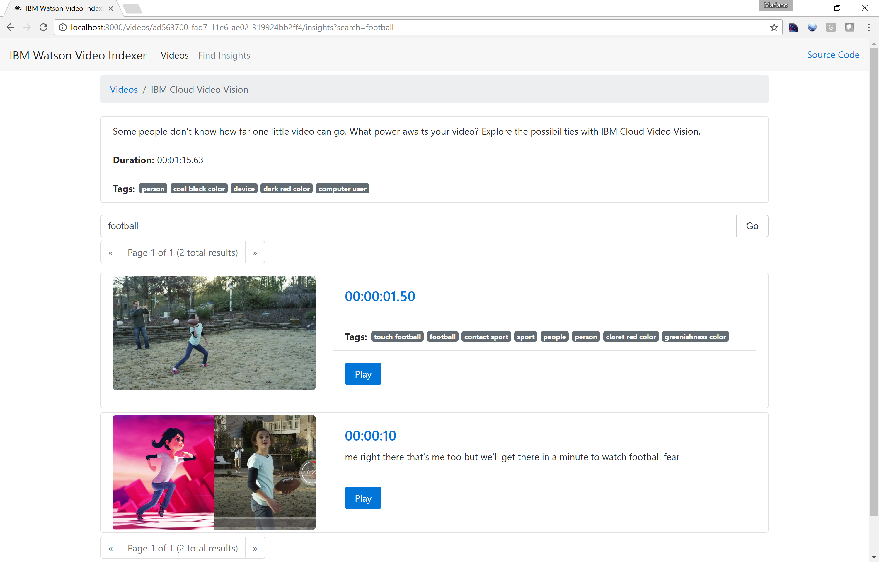Click the site information icon in the address bar
The width and height of the screenshot is (879, 562).
tap(63, 28)
